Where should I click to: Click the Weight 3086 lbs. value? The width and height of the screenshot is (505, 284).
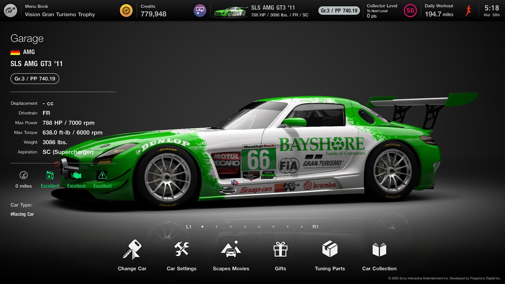tap(55, 142)
